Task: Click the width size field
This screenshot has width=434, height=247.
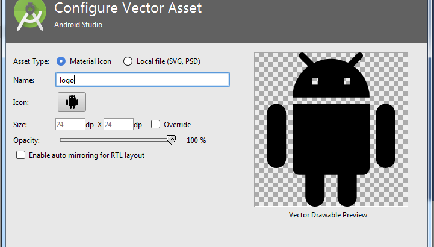Action: point(70,125)
